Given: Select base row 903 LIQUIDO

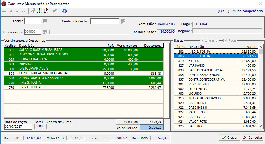Looking at the screenshot, I should (216, 93).
